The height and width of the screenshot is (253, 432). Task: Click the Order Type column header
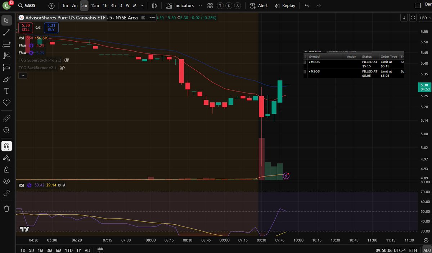pyautogui.click(x=389, y=57)
